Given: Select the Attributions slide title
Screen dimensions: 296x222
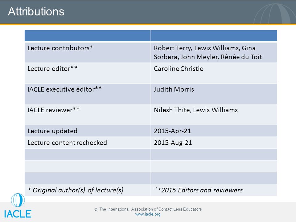Looking at the screenshot, I should (x=36, y=11).
